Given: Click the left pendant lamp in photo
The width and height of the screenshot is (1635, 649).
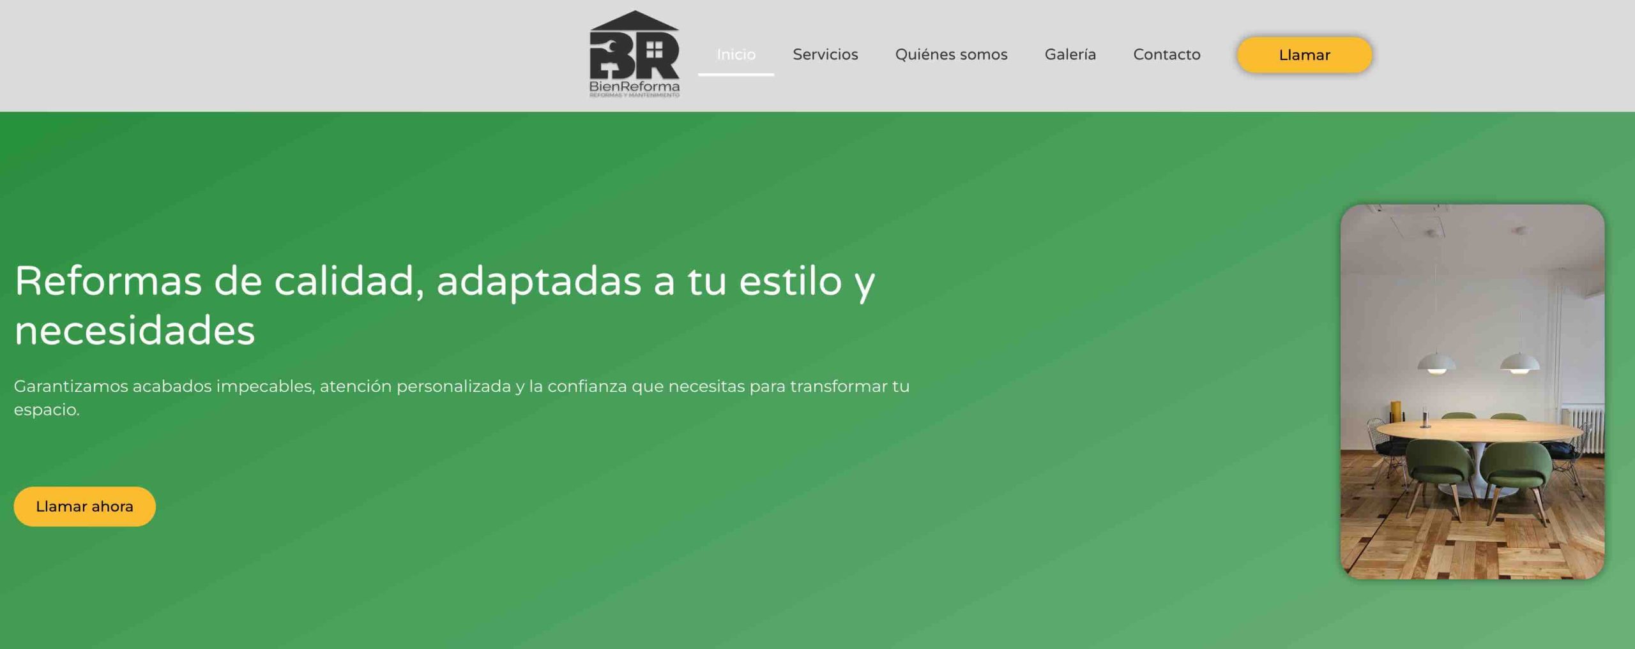Looking at the screenshot, I should (x=1436, y=364).
